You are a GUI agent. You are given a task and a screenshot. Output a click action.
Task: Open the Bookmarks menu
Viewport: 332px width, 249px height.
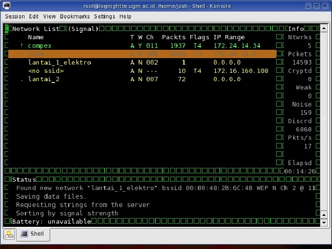pyautogui.click(x=75, y=16)
